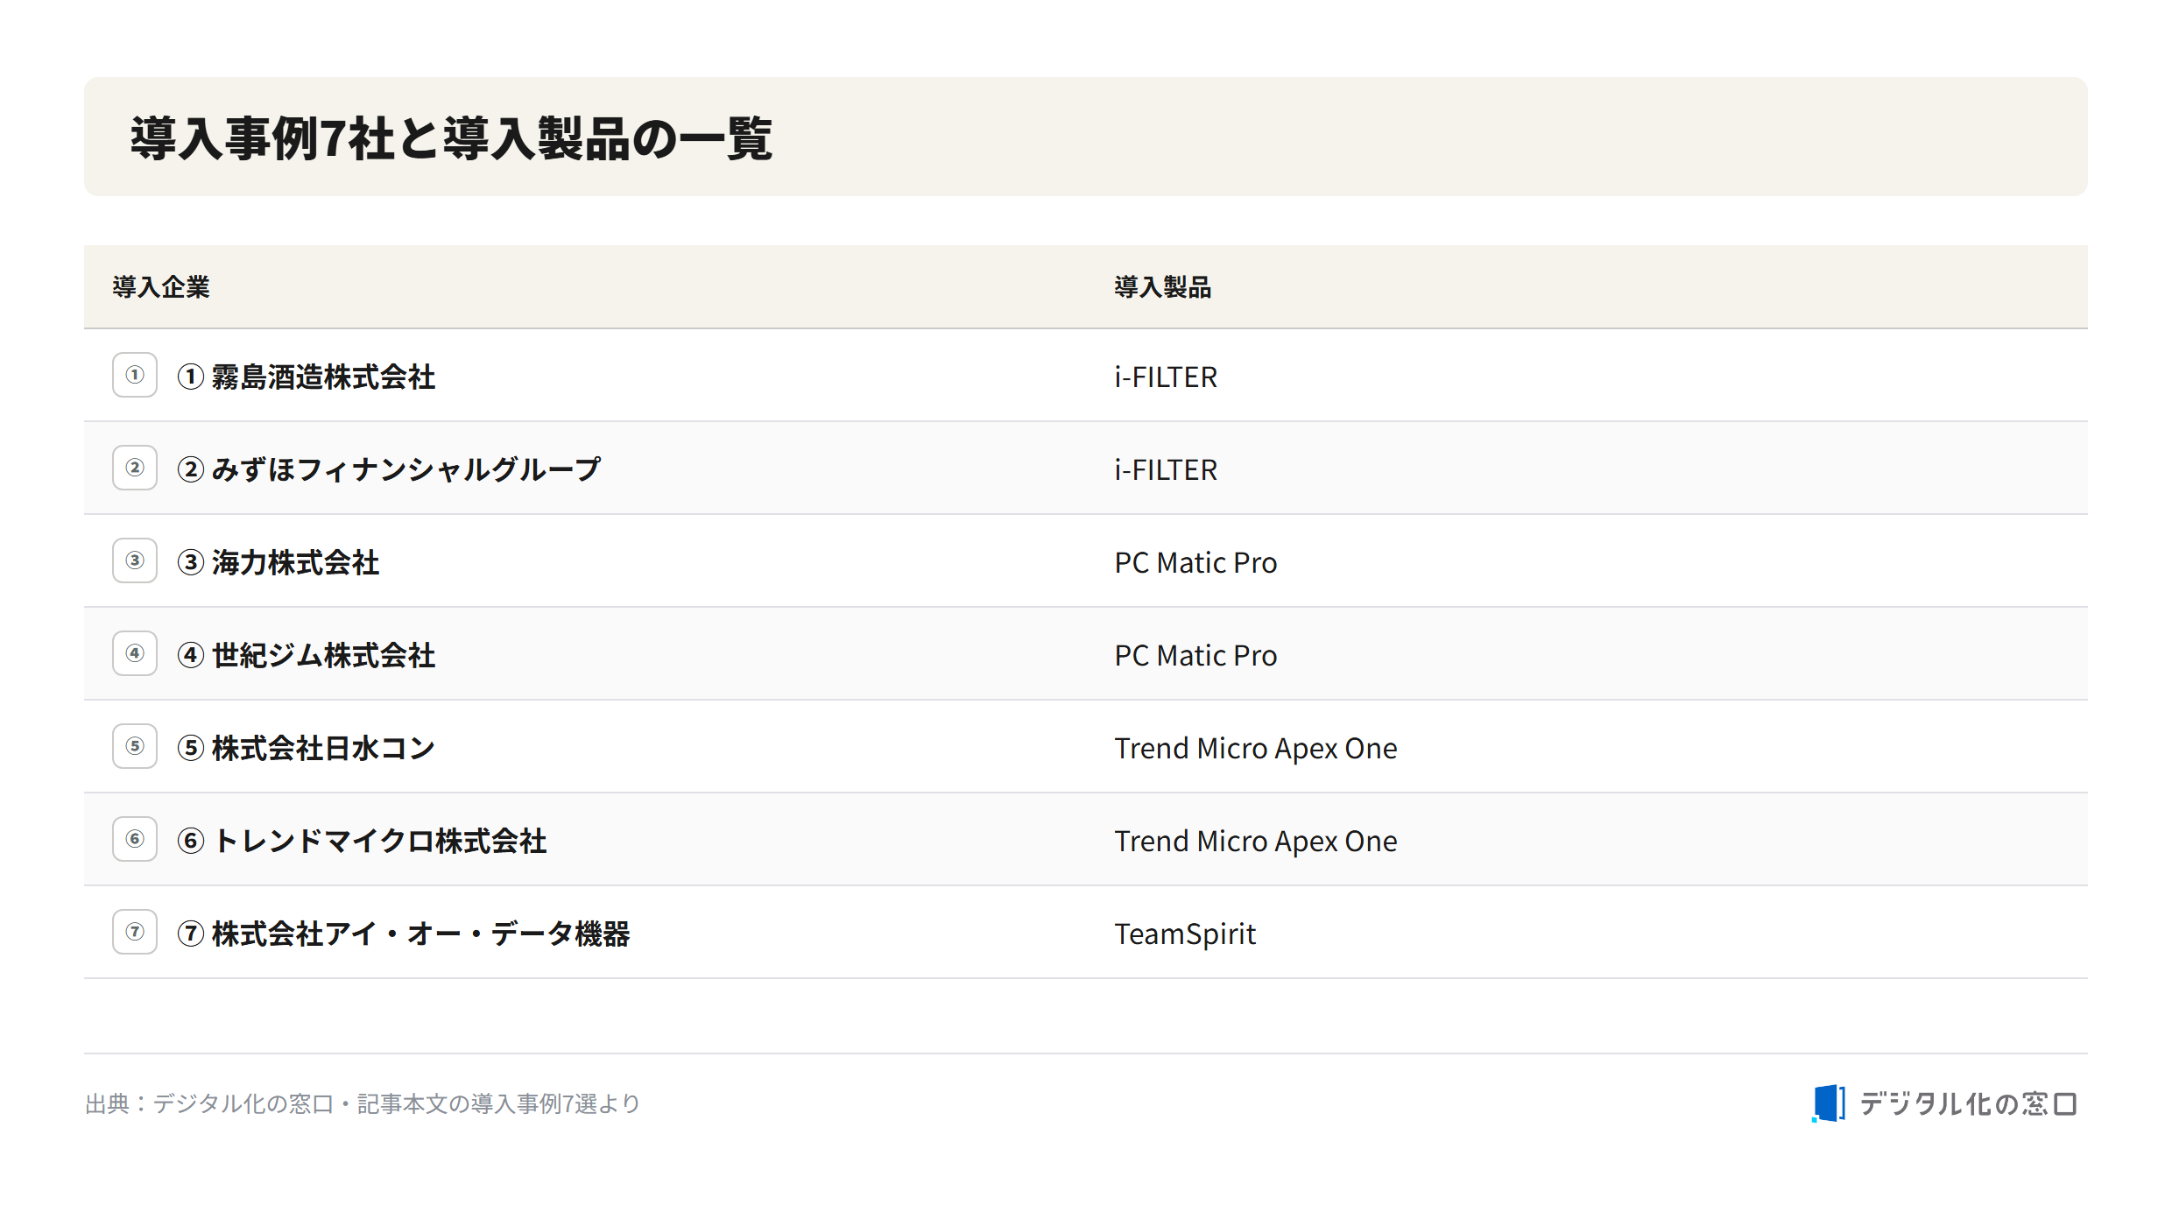
Task: Click the number 7 badge icon
Action: click(135, 932)
